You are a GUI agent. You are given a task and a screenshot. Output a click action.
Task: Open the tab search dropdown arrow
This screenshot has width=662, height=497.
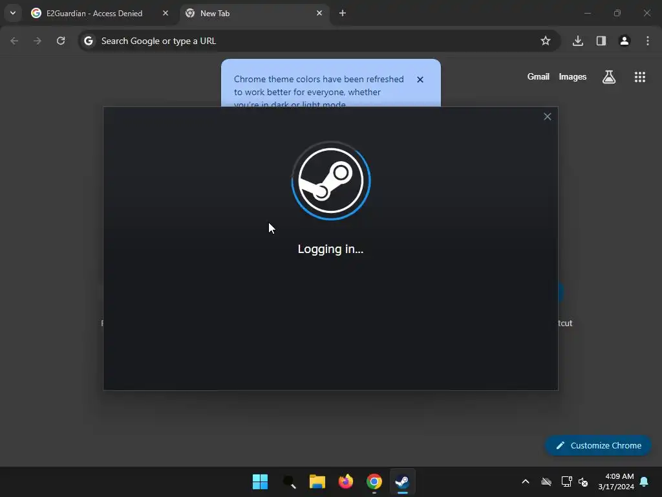13,13
